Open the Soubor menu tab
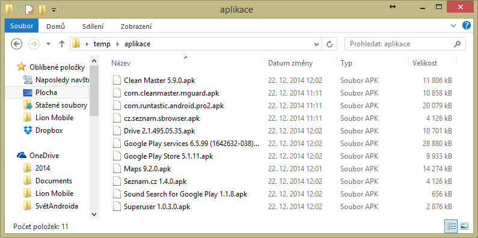The height and width of the screenshot is (238, 478). pos(22,26)
